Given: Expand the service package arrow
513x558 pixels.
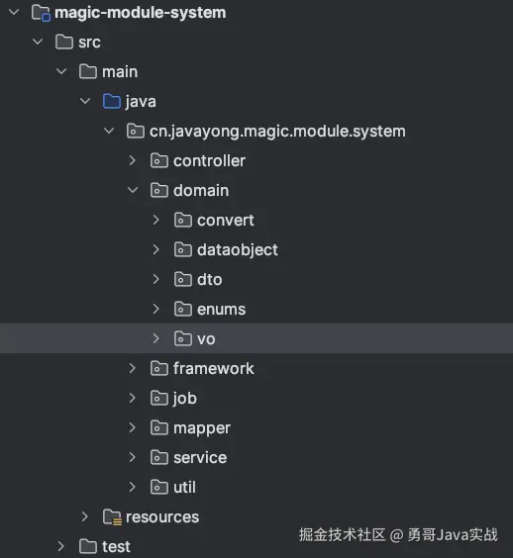Looking at the screenshot, I should coord(132,457).
